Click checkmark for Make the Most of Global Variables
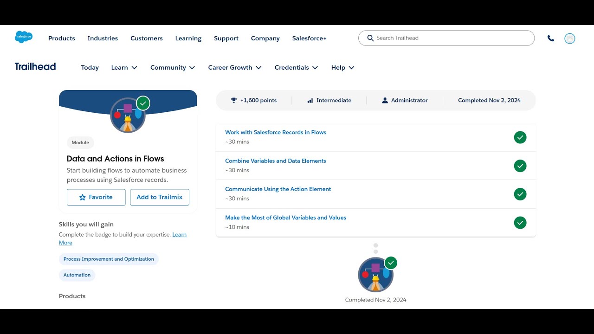Screen dimensions: 594x334 coord(520,223)
